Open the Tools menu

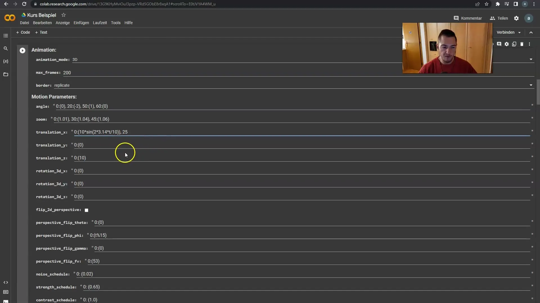116,23
